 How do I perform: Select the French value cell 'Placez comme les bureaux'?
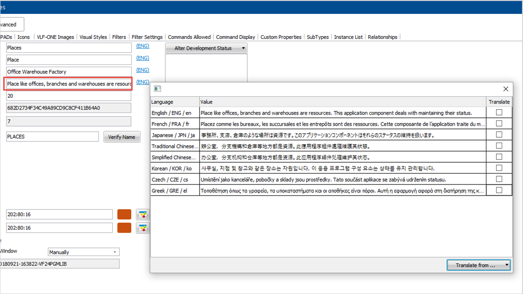pos(343,124)
